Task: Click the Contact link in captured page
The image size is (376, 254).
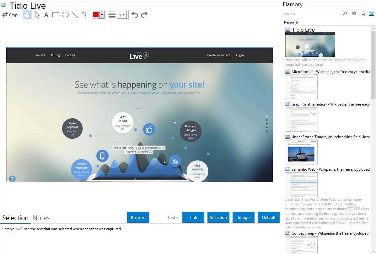Action: pos(70,55)
